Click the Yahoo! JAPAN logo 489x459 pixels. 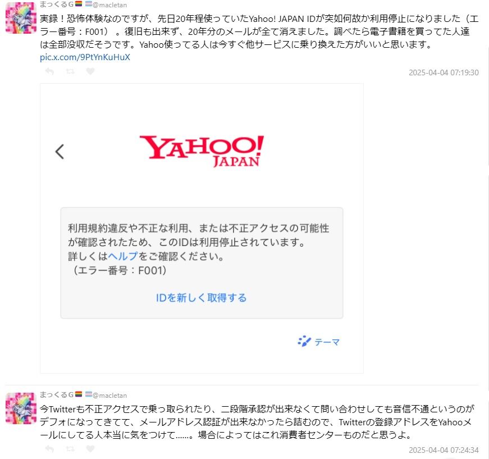click(202, 151)
